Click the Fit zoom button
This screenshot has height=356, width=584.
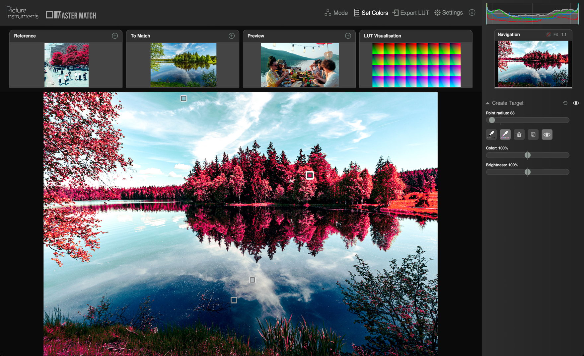point(555,35)
